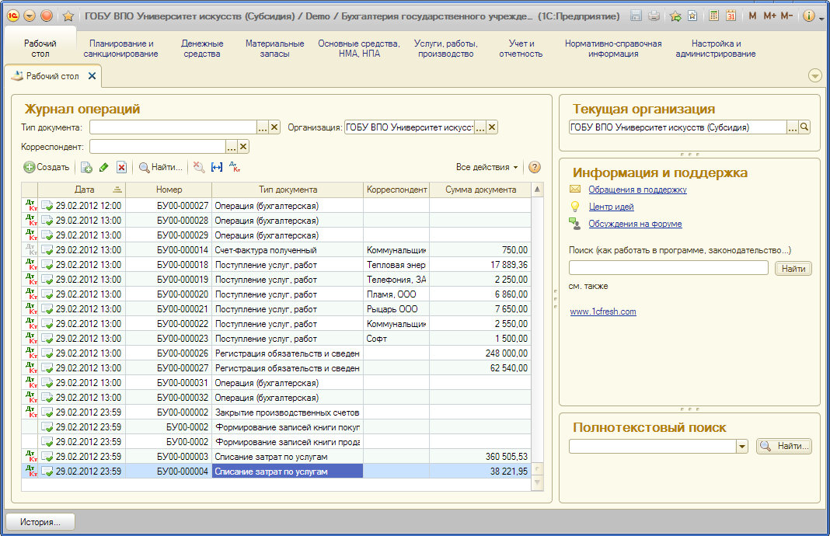This screenshot has width=830, height=536.
Task: Select row БУ00-000002 Закрытие производственных счетов
Action: (276, 412)
